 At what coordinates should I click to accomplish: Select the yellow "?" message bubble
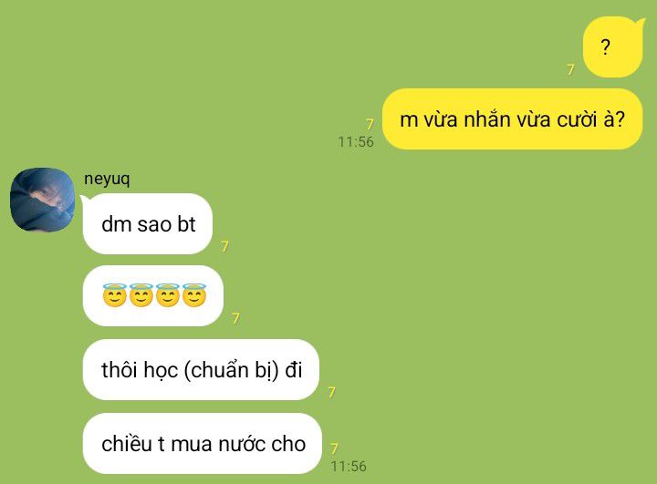[x=613, y=46]
